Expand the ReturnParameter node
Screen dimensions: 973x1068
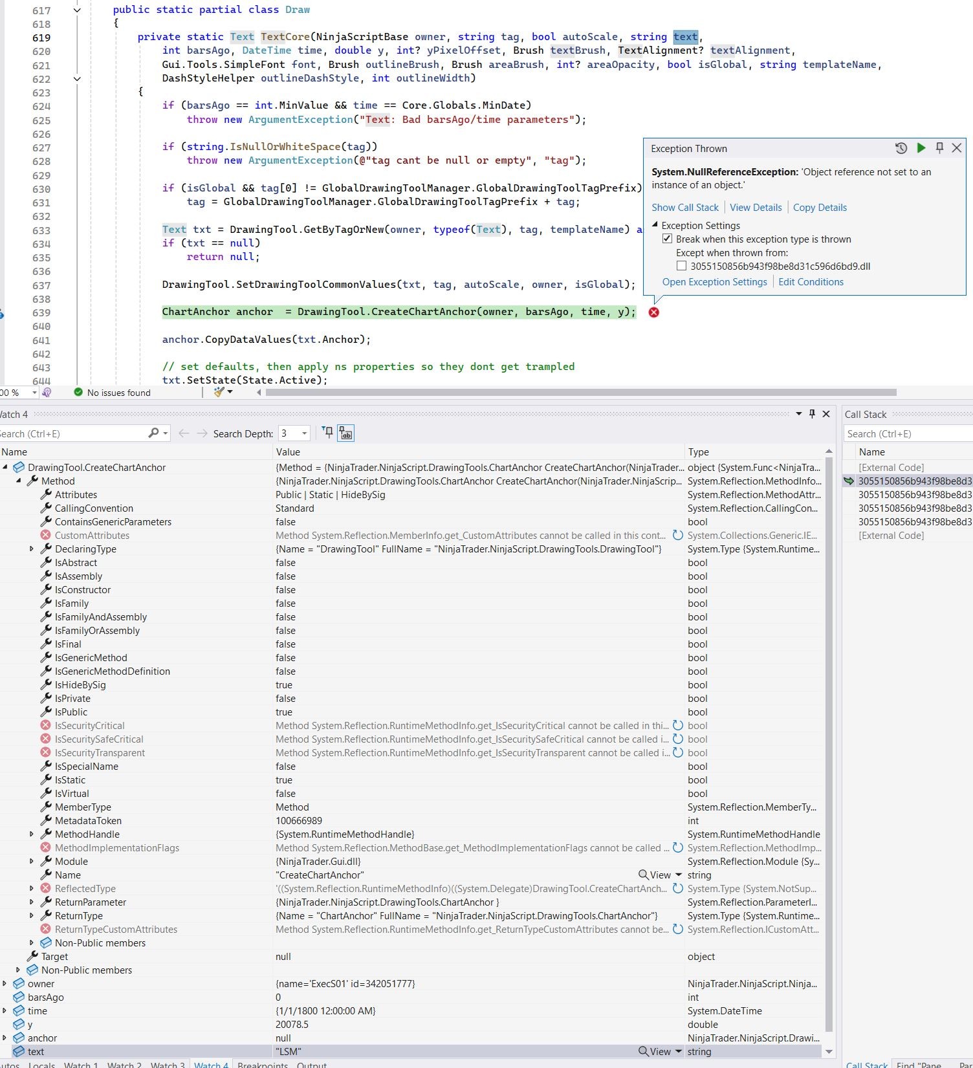point(32,902)
